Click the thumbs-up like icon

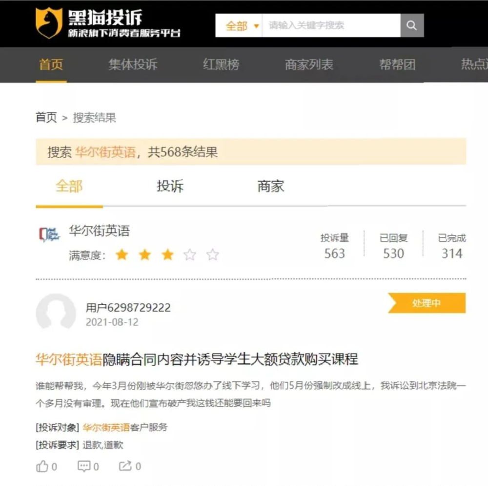point(42,466)
